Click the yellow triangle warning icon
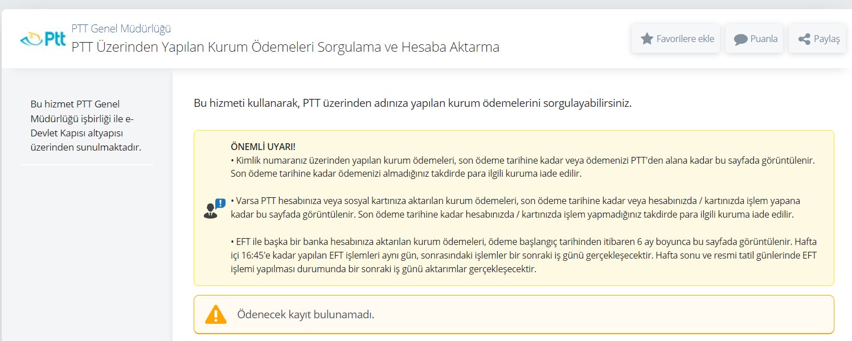The image size is (852, 341). tap(217, 313)
